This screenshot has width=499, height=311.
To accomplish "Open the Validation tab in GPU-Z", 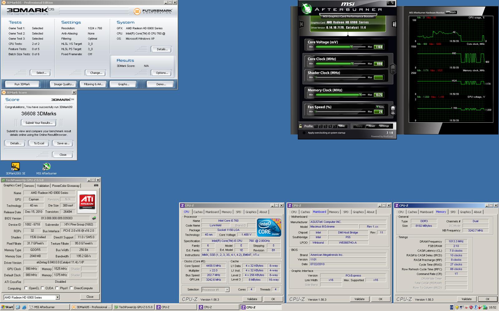I will 43,186.
